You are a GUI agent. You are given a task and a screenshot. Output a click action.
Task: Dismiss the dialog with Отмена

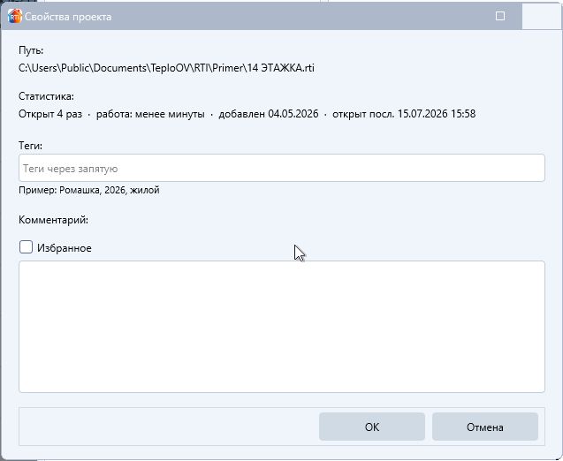tap(484, 427)
